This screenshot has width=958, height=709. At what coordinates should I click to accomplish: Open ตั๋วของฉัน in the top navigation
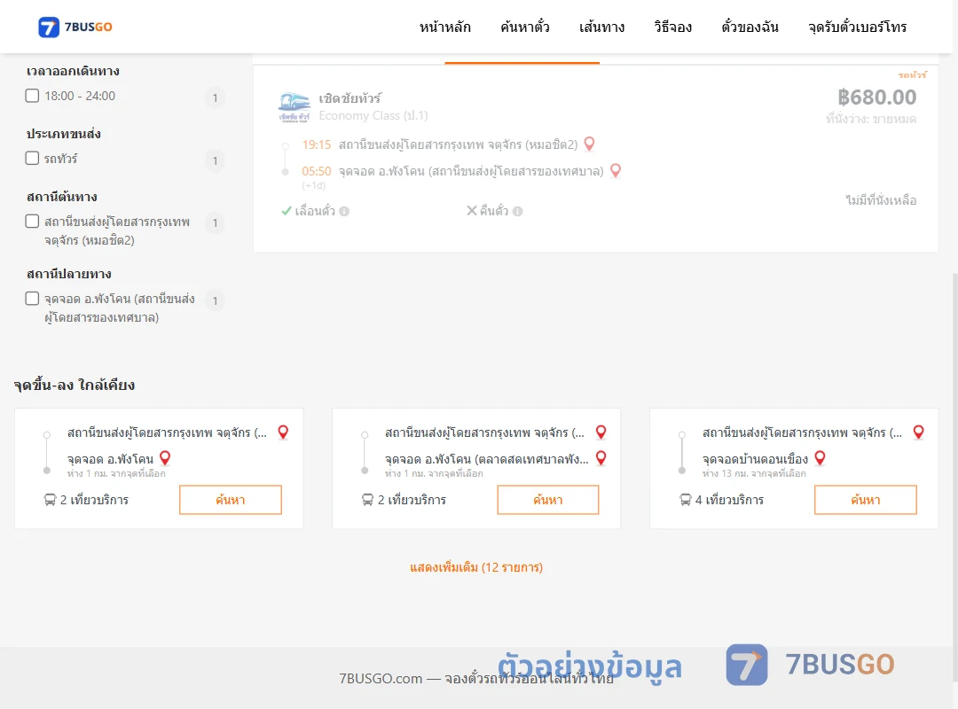[x=750, y=27]
